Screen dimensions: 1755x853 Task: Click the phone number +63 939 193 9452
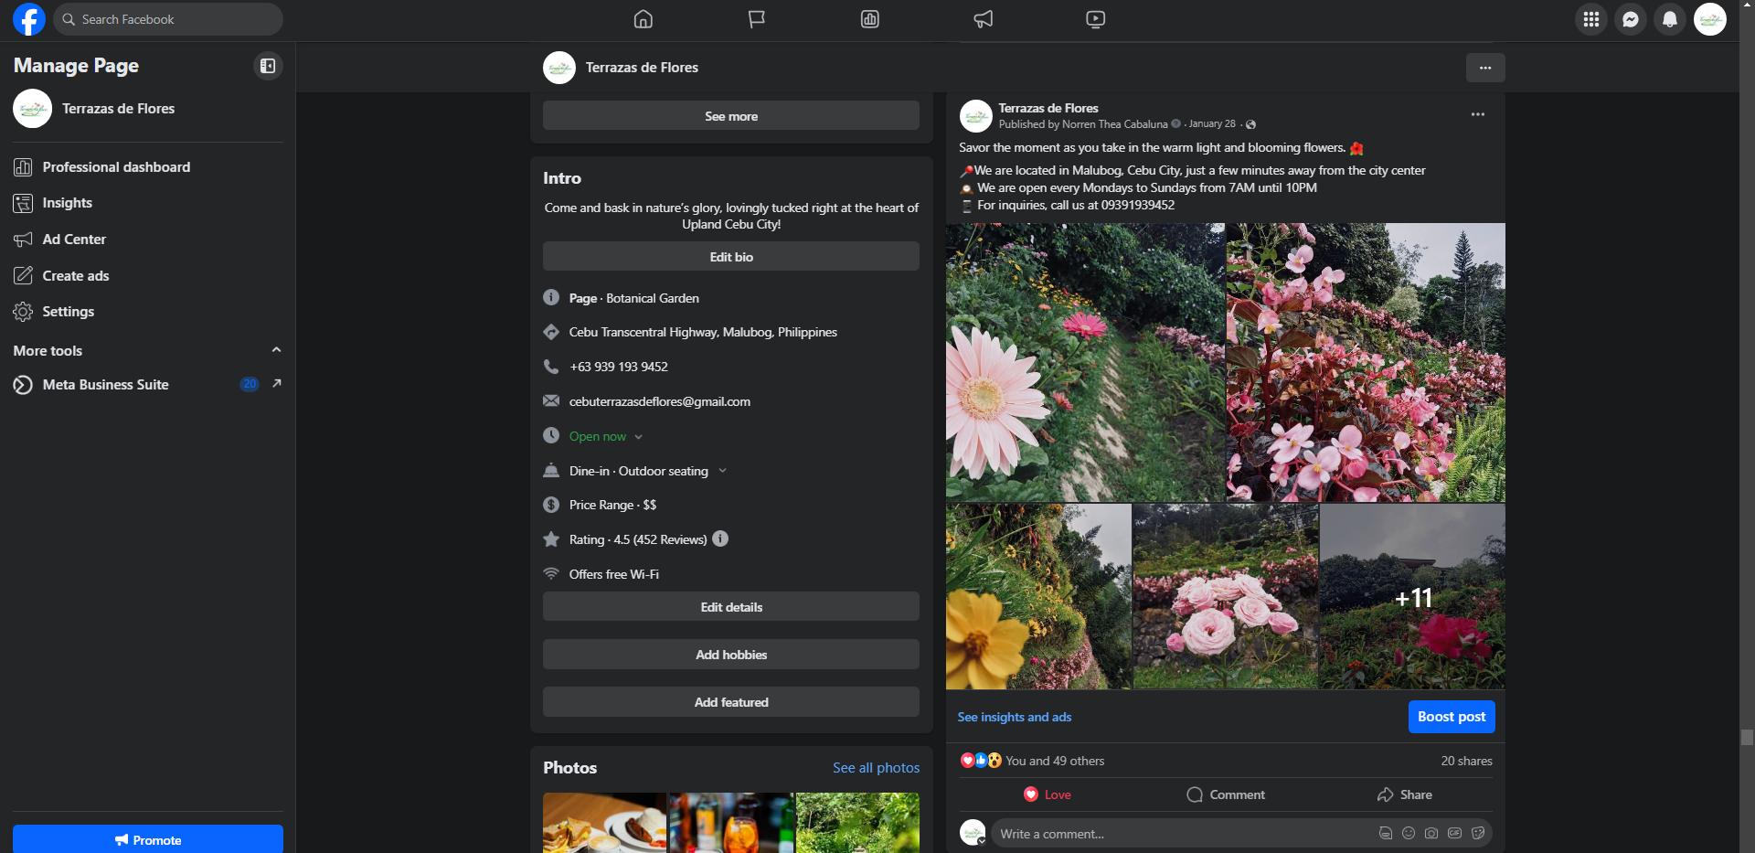[618, 367]
